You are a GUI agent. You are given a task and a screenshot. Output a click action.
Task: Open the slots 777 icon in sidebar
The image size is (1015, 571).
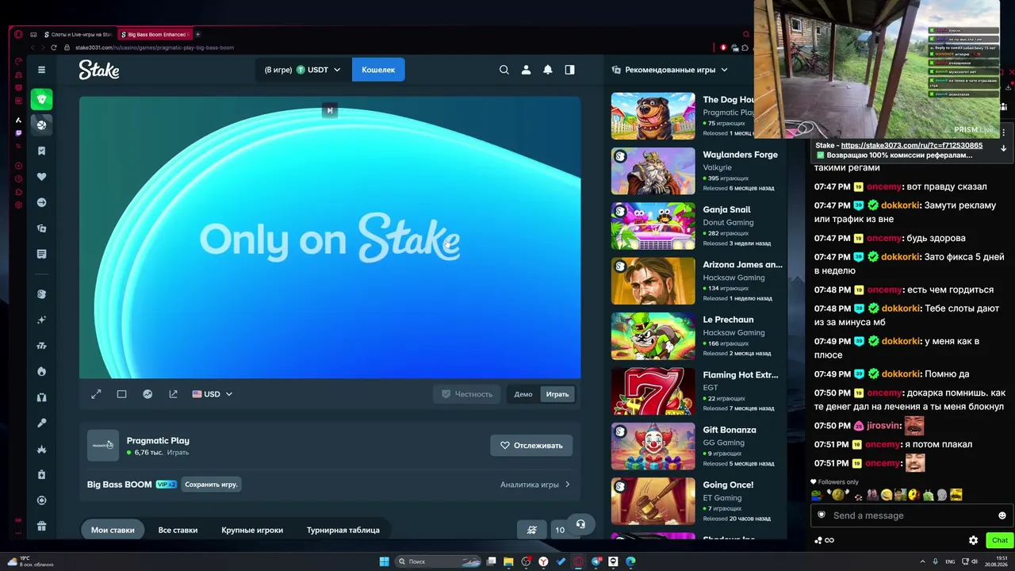click(x=42, y=346)
